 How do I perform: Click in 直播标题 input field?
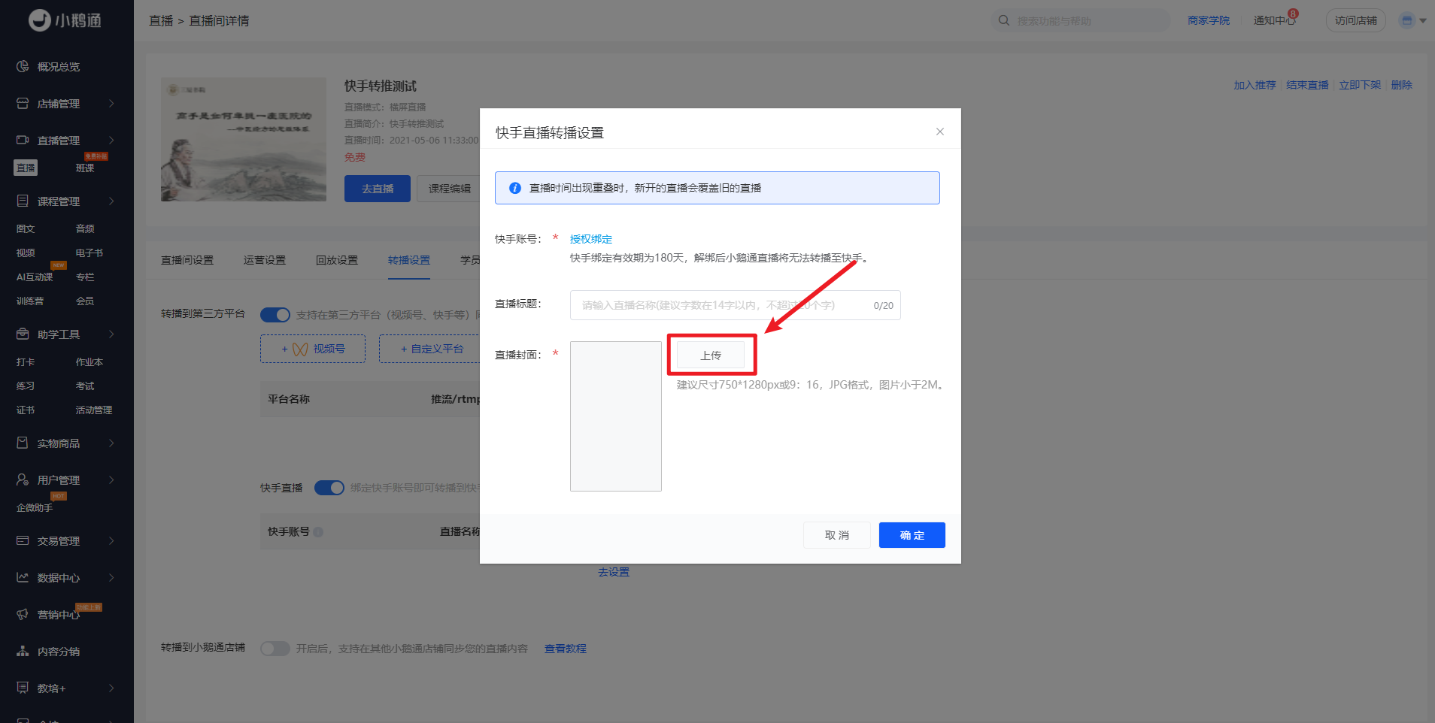(736, 305)
